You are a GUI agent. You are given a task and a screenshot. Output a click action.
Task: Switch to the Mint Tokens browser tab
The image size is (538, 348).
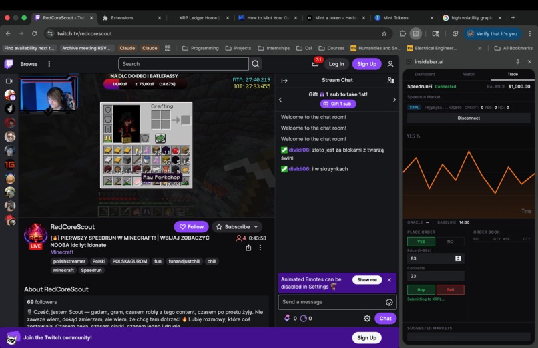click(405, 18)
